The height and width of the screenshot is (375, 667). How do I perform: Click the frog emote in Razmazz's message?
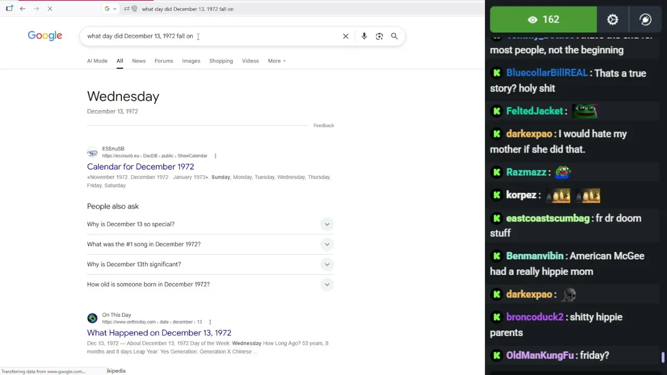[563, 172]
